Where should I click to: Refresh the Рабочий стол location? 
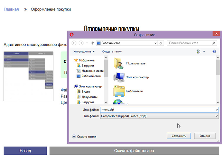[x=161, y=43]
